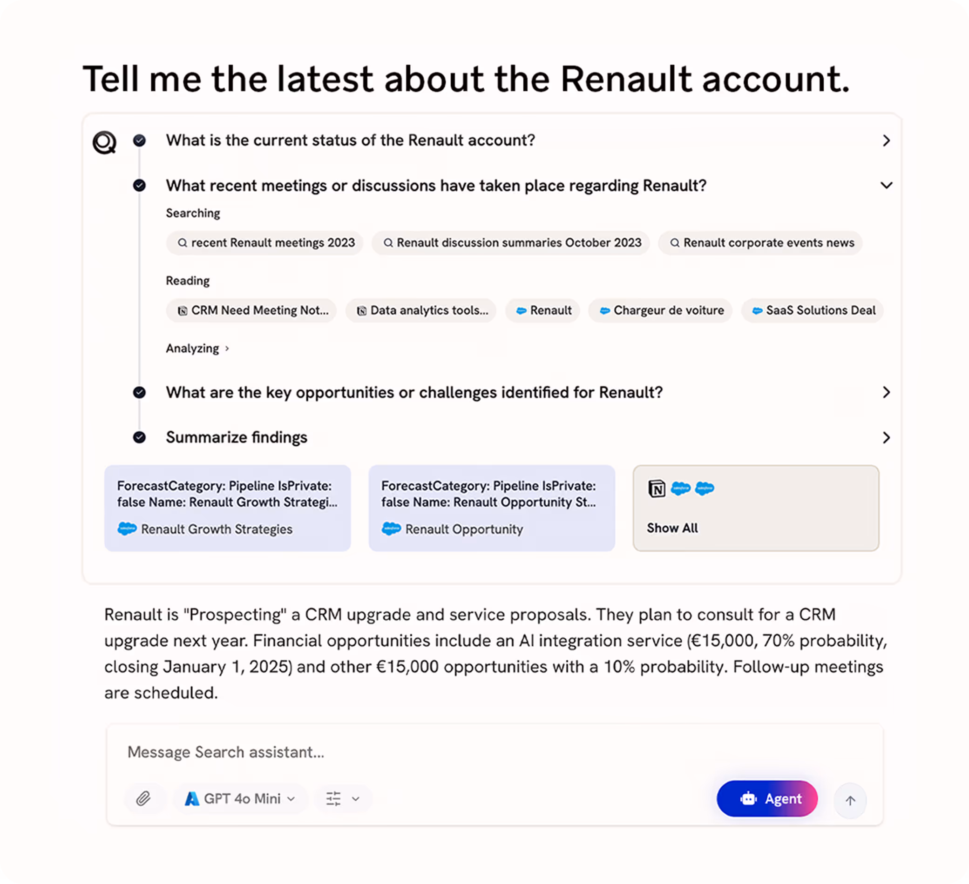Click the Salesforce icon on Renault Growth Strategies
Viewport: 969px width, 884px height.
(126, 529)
